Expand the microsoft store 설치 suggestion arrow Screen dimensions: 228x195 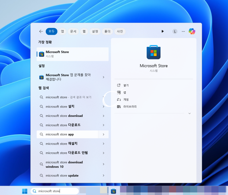click(103, 107)
